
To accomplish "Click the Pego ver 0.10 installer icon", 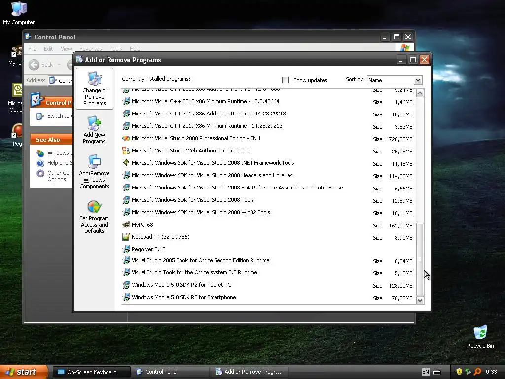I will 126,249.
